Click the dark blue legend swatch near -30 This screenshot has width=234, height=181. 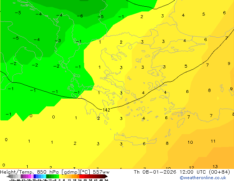click(x=35, y=176)
